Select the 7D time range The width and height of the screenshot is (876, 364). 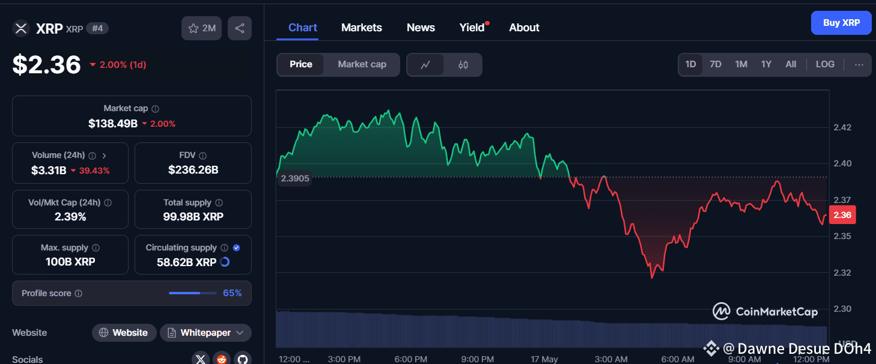point(716,64)
